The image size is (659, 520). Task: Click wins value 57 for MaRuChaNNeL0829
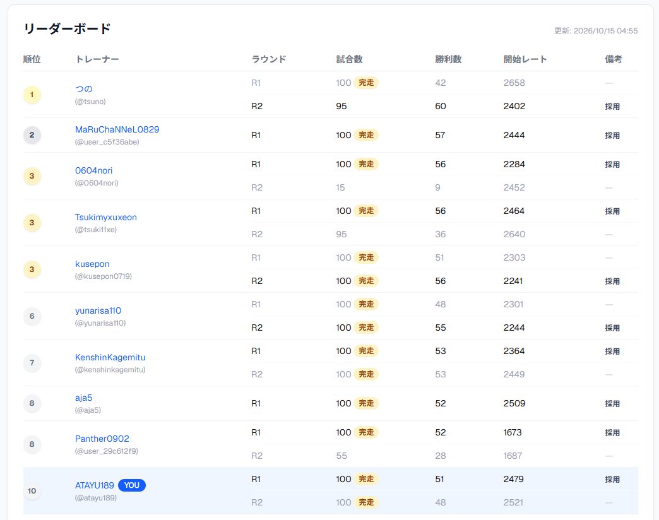(440, 135)
